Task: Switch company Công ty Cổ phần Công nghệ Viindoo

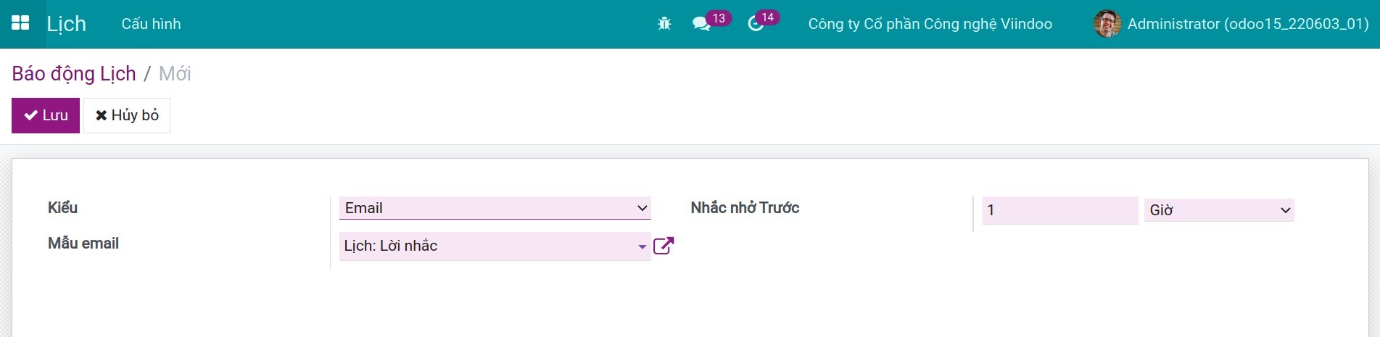Action: coord(930,24)
